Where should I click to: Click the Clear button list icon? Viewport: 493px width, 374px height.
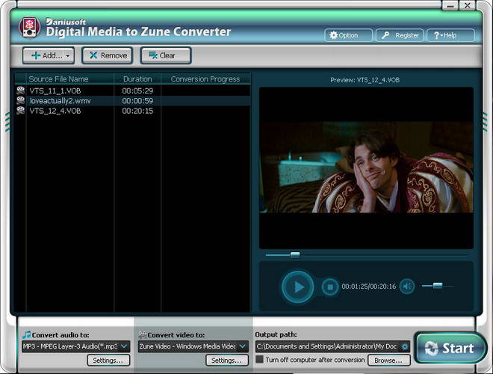coord(153,55)
